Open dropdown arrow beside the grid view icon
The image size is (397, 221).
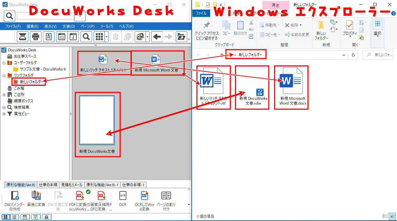[x=106, y=37]
